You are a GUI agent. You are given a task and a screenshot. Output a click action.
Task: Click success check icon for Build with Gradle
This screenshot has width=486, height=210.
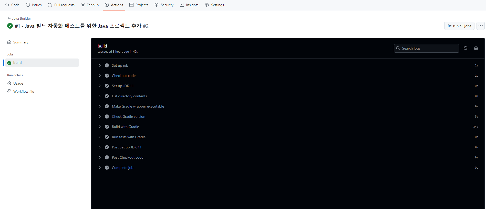pyautogui.click(x=107, y=127)
